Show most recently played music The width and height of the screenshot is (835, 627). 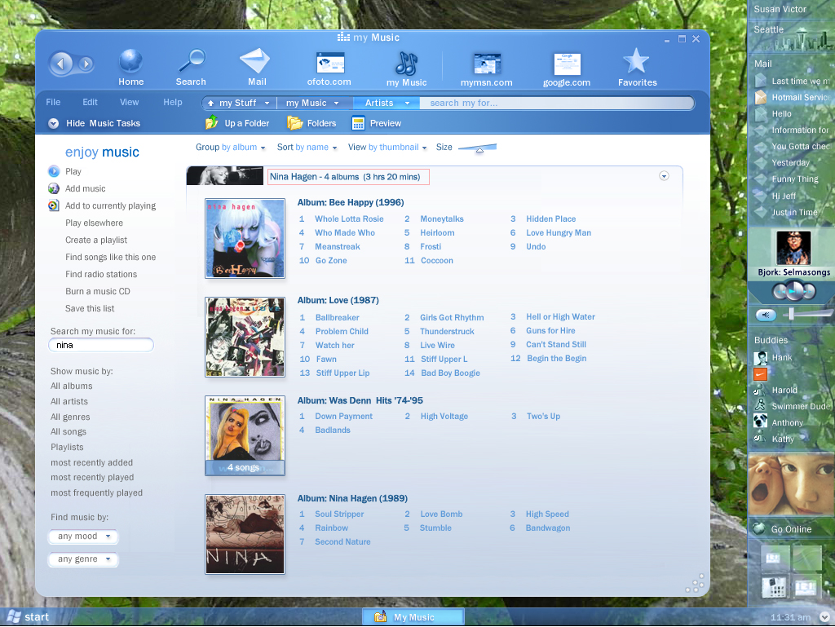click(92, 478)
